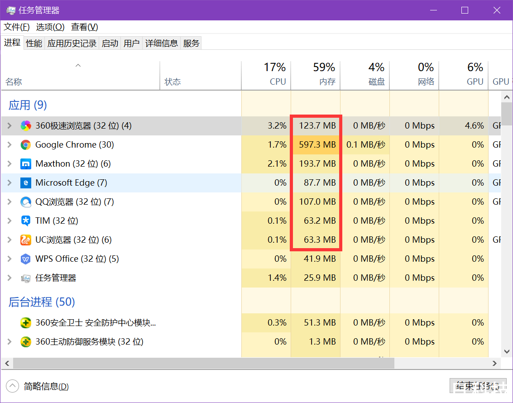Open the 启动 tab

pos(110,43)
